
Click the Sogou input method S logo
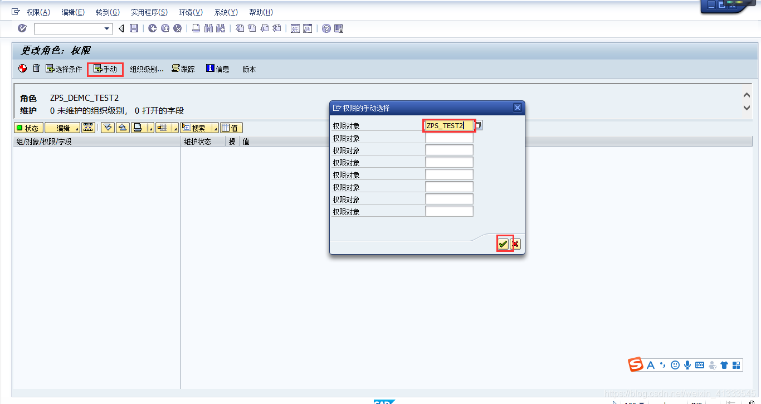click(636, 364)
